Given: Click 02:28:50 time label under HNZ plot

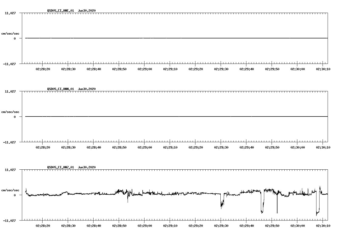Looking at the screenshot, I should pyautogui.click(x=119, y=226).
